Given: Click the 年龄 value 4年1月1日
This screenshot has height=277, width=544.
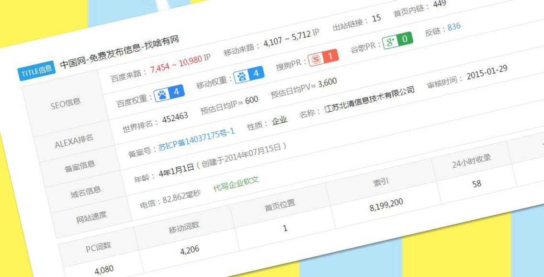Looking at the screenshot, I should (x=176, y=172).
